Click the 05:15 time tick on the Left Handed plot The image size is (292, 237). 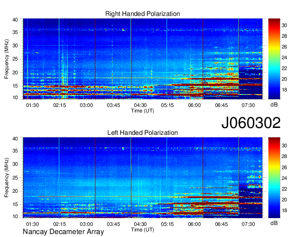coord(167,224)
